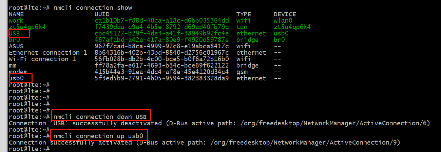Click the 'nmcli connection down USB' command
Image resolution: width=441 pixels, height=152 pixels.
pyautogui.click(x=100, y=117)
